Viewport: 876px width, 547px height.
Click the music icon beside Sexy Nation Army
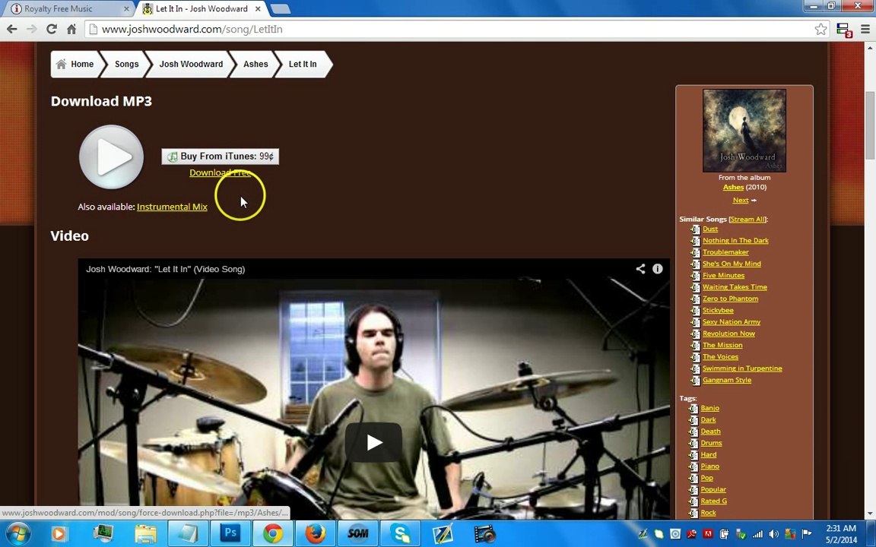click(x=694, y=322)
